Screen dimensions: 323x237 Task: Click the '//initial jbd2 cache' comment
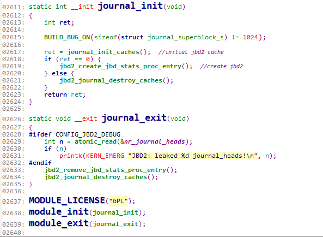[x=191, y=52]
